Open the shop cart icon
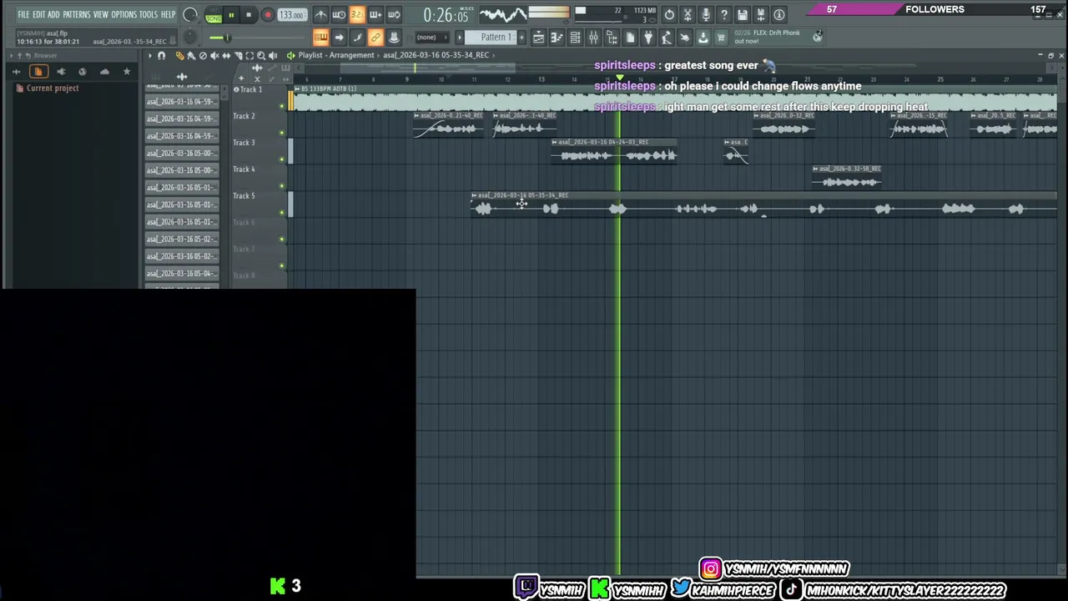 coord(722,37)
